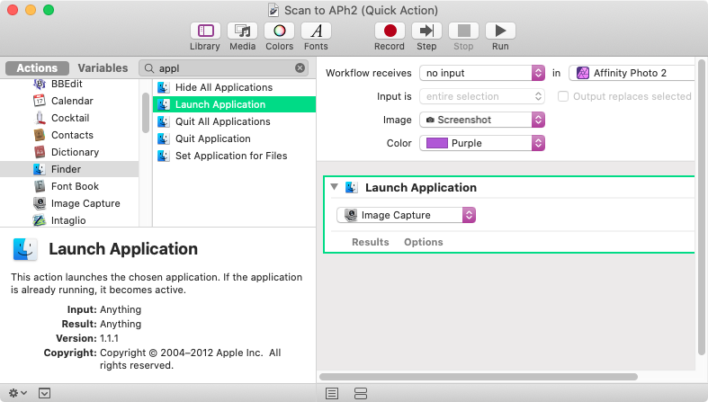The image size is (708, 402).
Task: Click the horizontal workflow scrollbar
Action: (x=479, y=376)
